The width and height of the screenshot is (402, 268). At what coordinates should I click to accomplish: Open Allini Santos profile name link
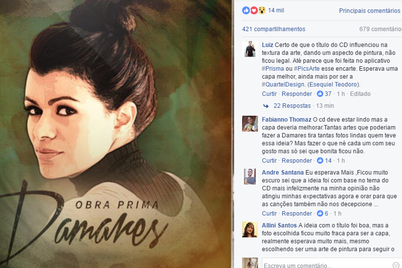279,225
